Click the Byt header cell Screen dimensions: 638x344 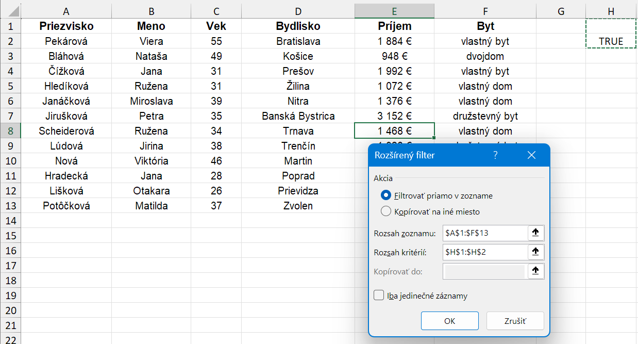[485, 26]
